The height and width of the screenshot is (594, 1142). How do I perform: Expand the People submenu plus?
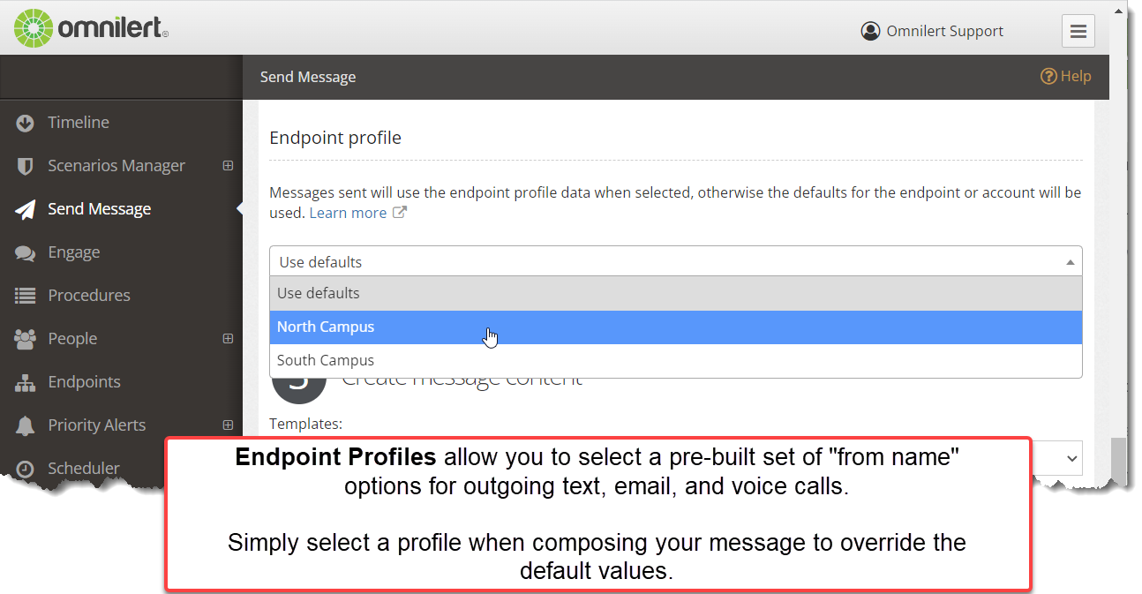coord(228,338)
